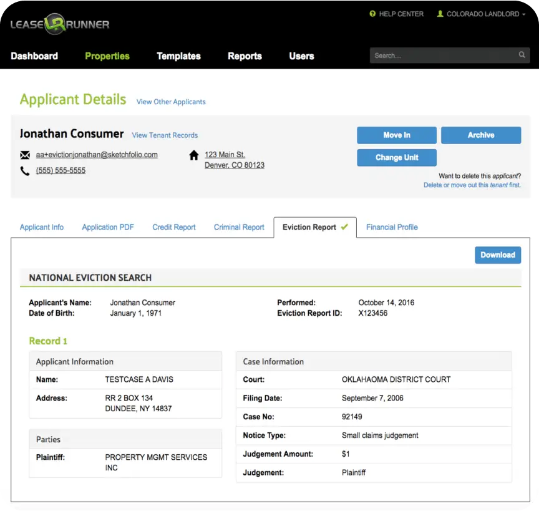Switch to the Credit Report tab

(174, 227)
